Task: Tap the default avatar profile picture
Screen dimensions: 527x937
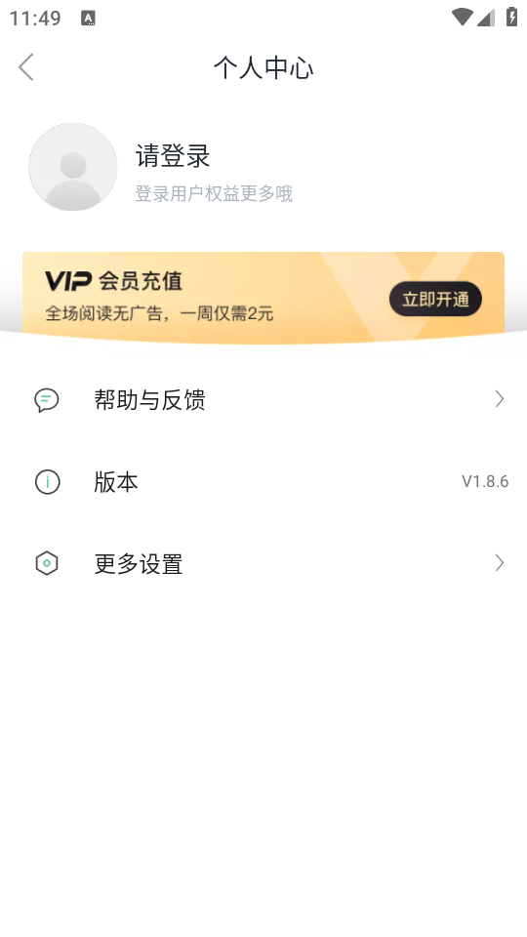Action: click(x=73, y=167)
